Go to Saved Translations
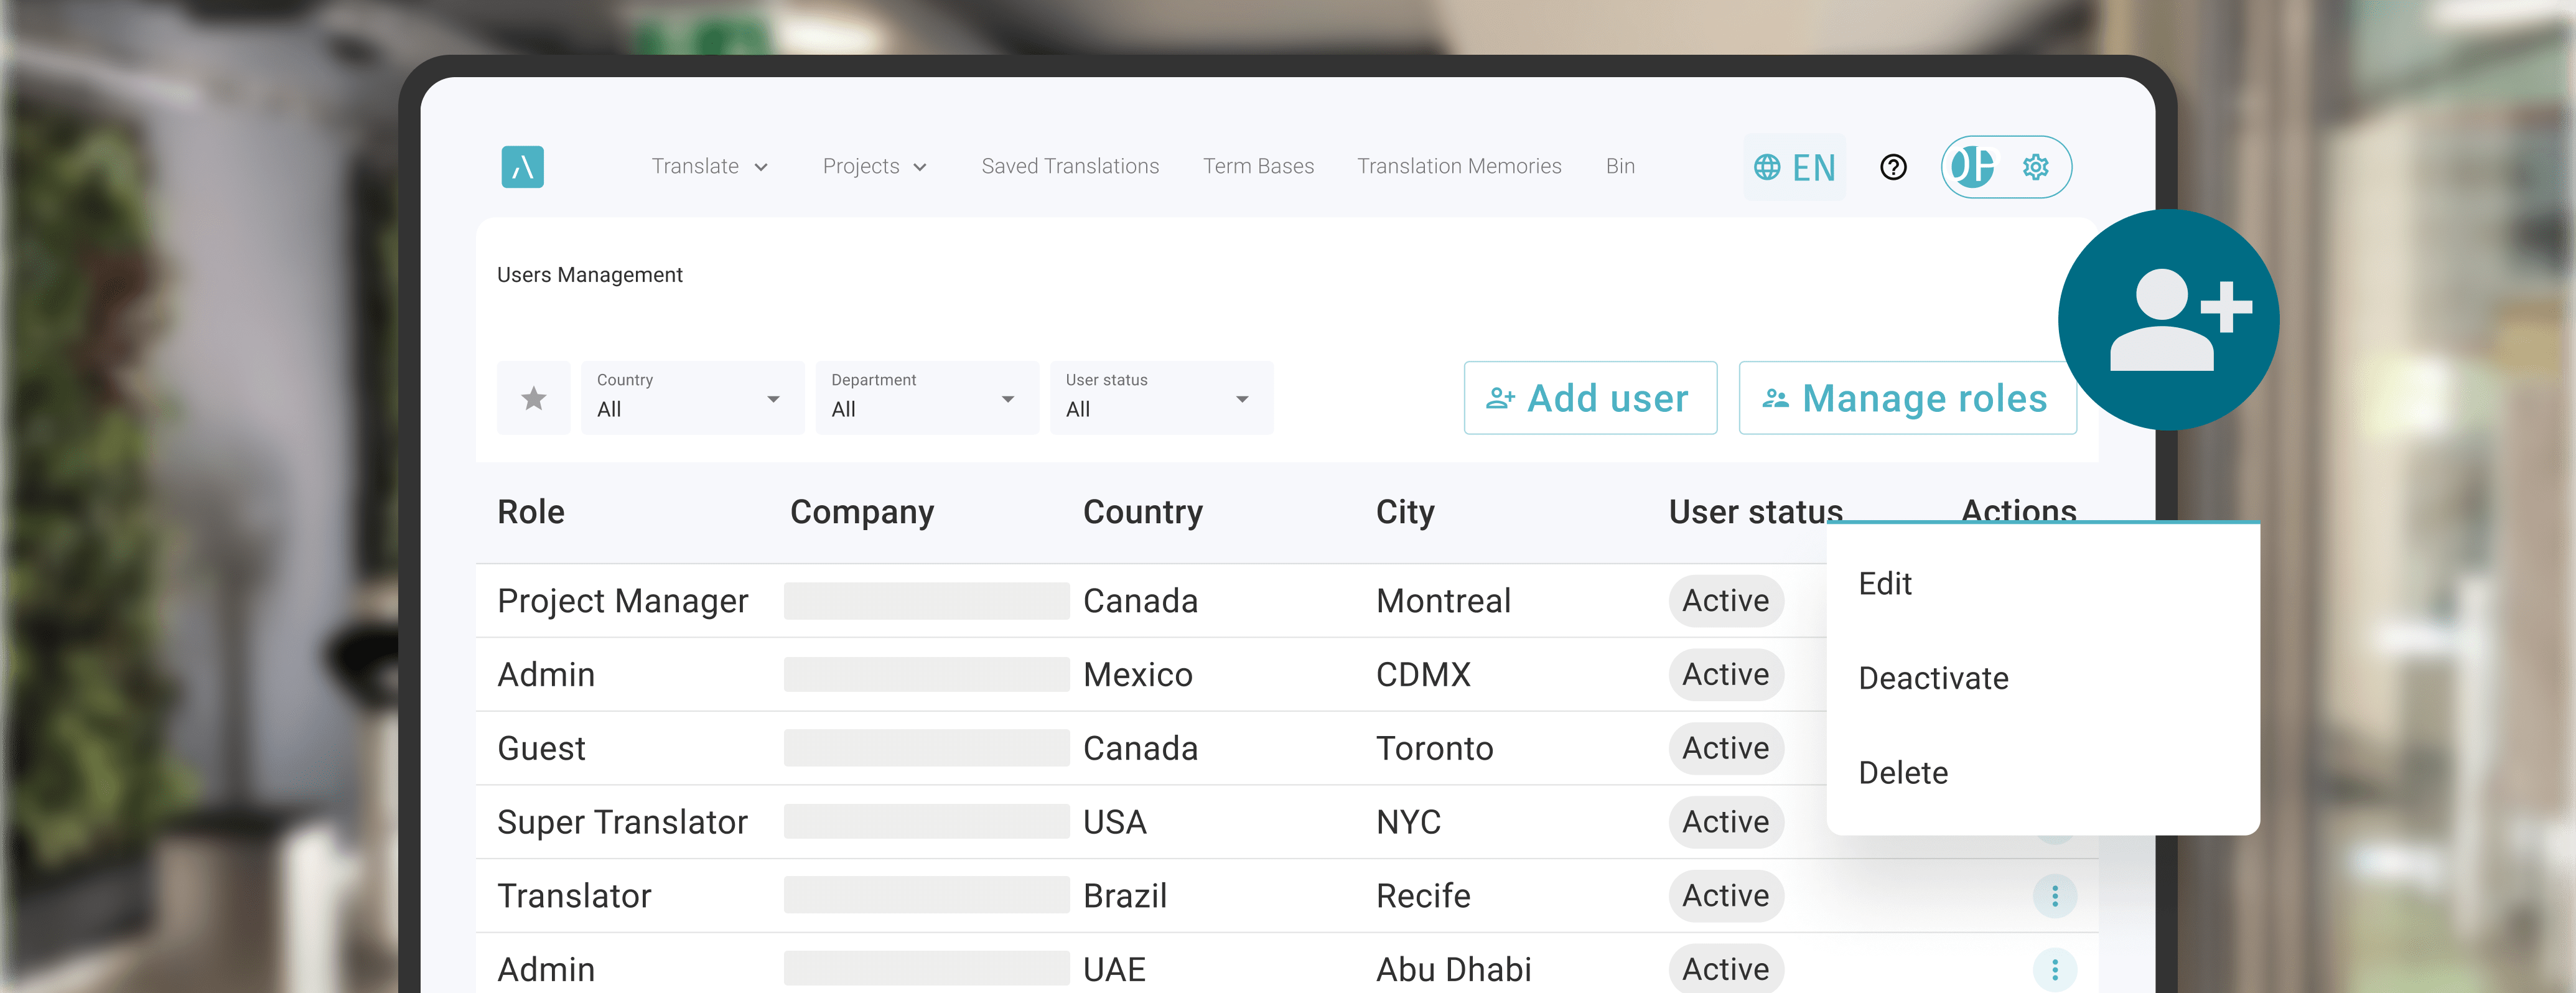This screenshot has width=2576, height=993. [1070, 167]
